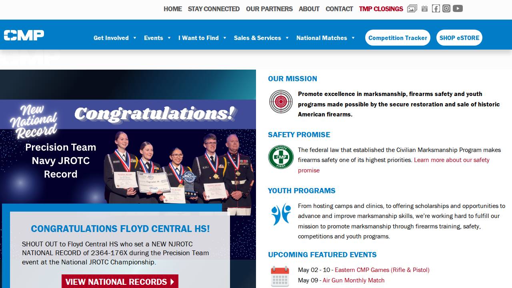Open the photo gallery icon in the header

coord(412,8)
